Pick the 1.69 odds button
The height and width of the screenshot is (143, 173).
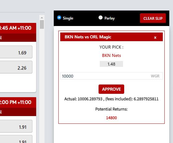(x=16, y=52)
